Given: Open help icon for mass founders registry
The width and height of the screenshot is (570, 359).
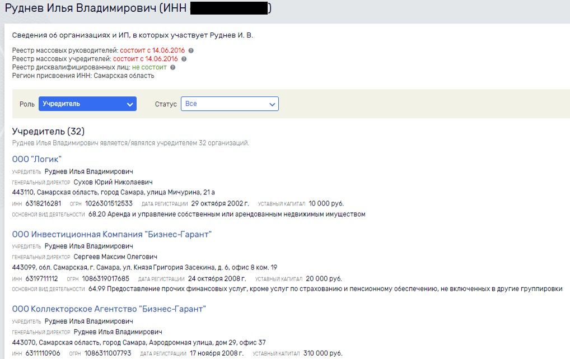Looking at the screenshot, I should pos(184,59).
